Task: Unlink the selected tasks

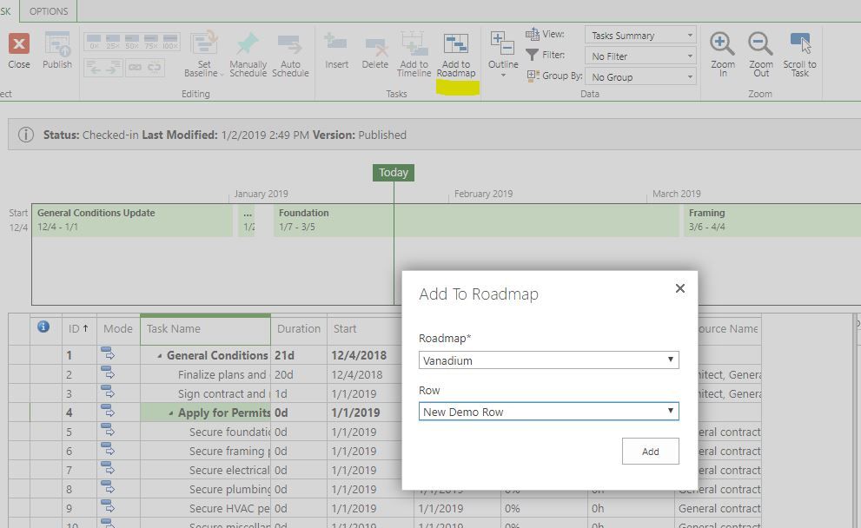Action: point(155,68)
